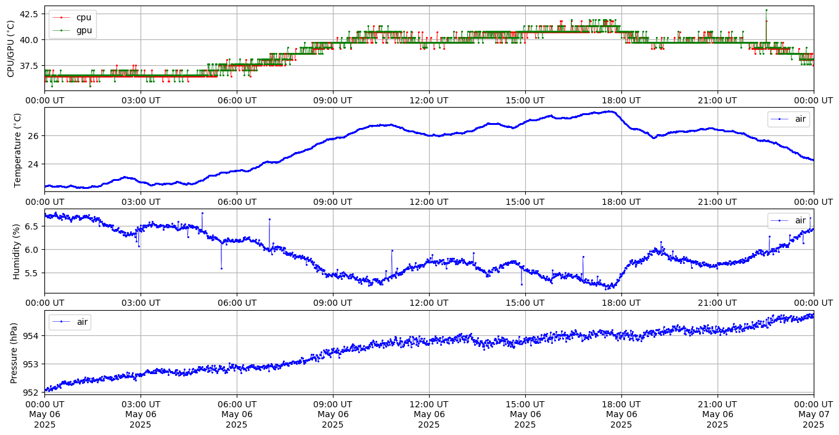Select the air legend in Pressure plot
The height and width of the screenshot is (435, 839).
pyautogui.click(x=70, y=322)
